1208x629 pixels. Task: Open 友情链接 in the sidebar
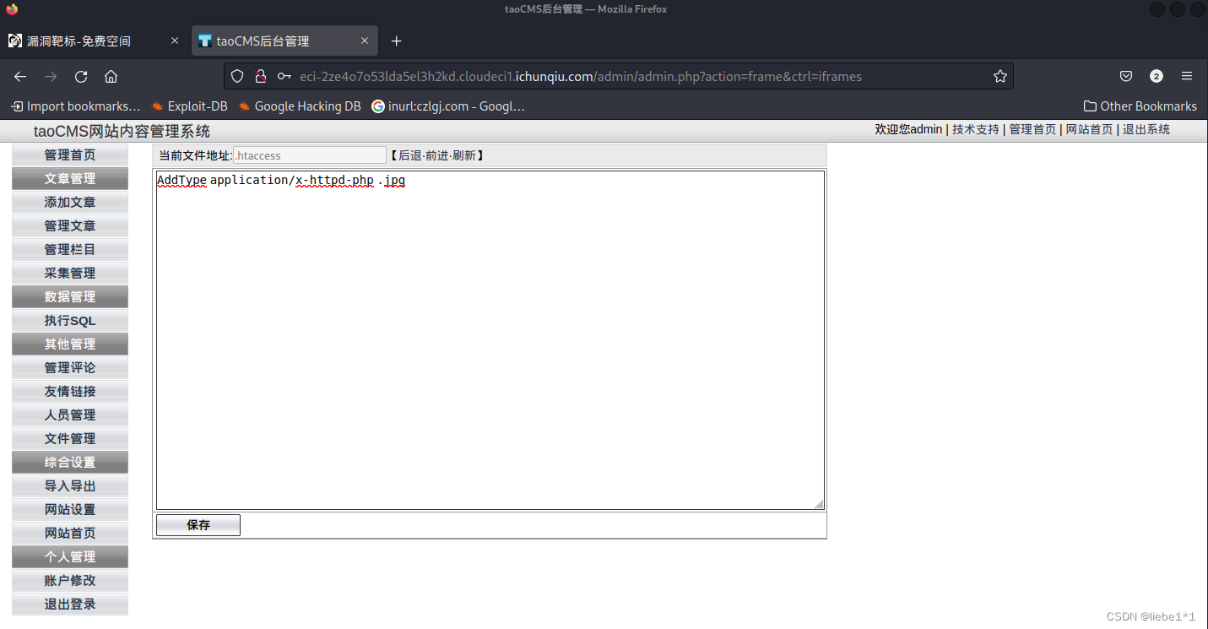coord(70,392)
